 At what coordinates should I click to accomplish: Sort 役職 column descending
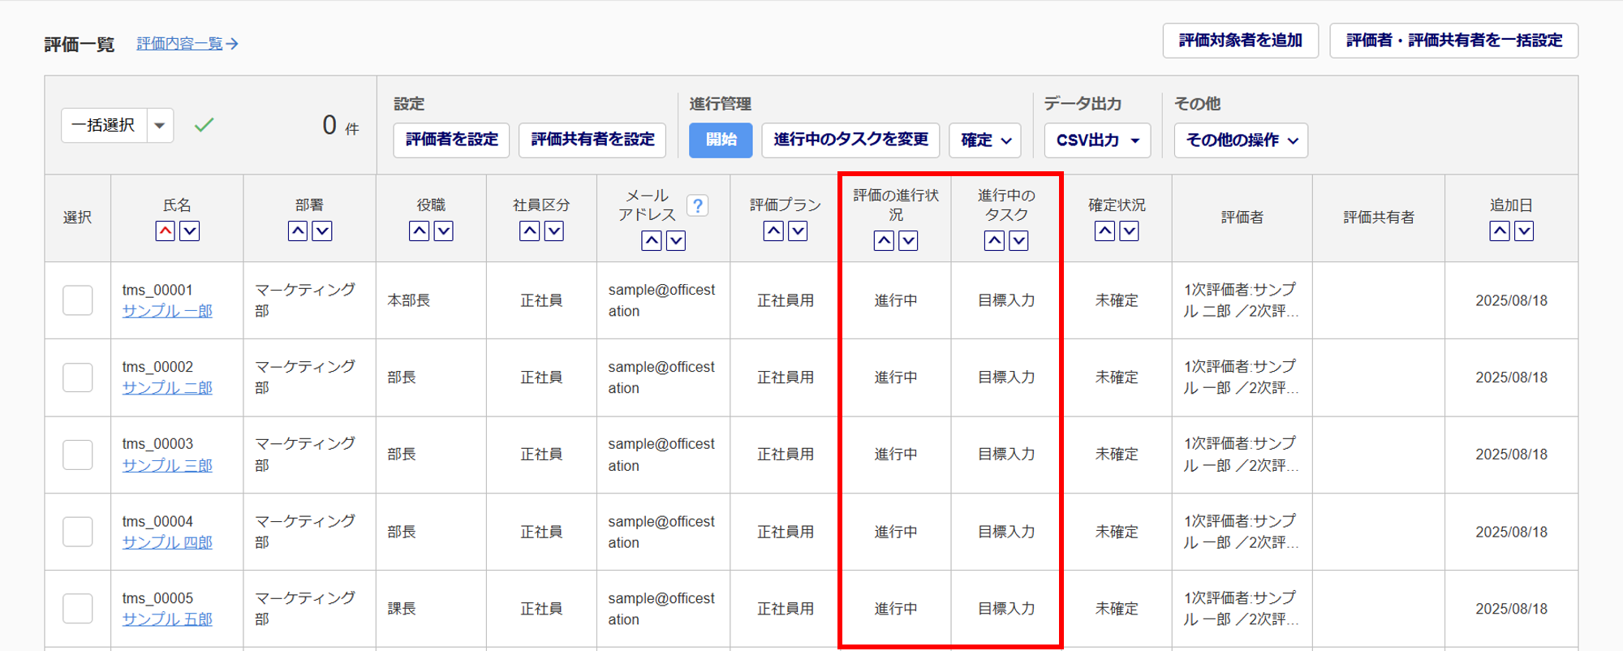(443, 231)
